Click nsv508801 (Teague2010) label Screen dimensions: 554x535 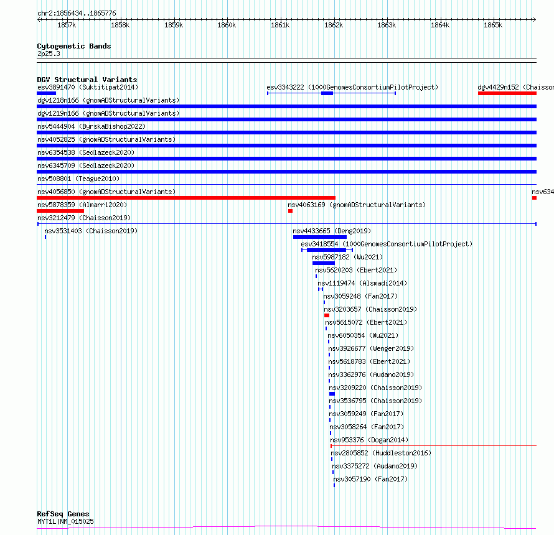(x=78, y=179)
